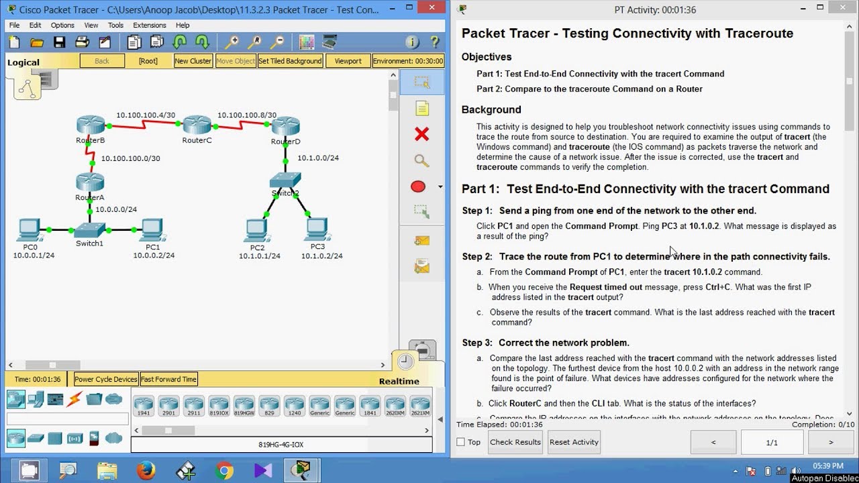Open Visual Studio from the taskbar
Image resolution: width=859 pixels, height=483 pixels.
[263, 471]
